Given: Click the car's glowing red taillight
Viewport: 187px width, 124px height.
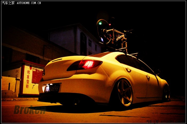Looking at the screenshot, I should click(x=88, y=64).
